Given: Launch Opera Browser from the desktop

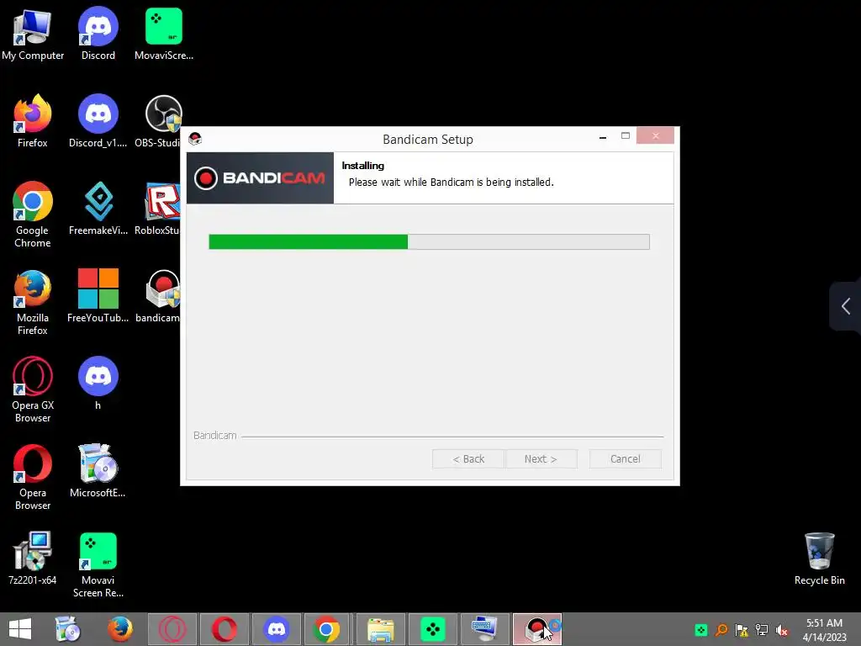Looking at the screenshot, I should tap(33, 477).
